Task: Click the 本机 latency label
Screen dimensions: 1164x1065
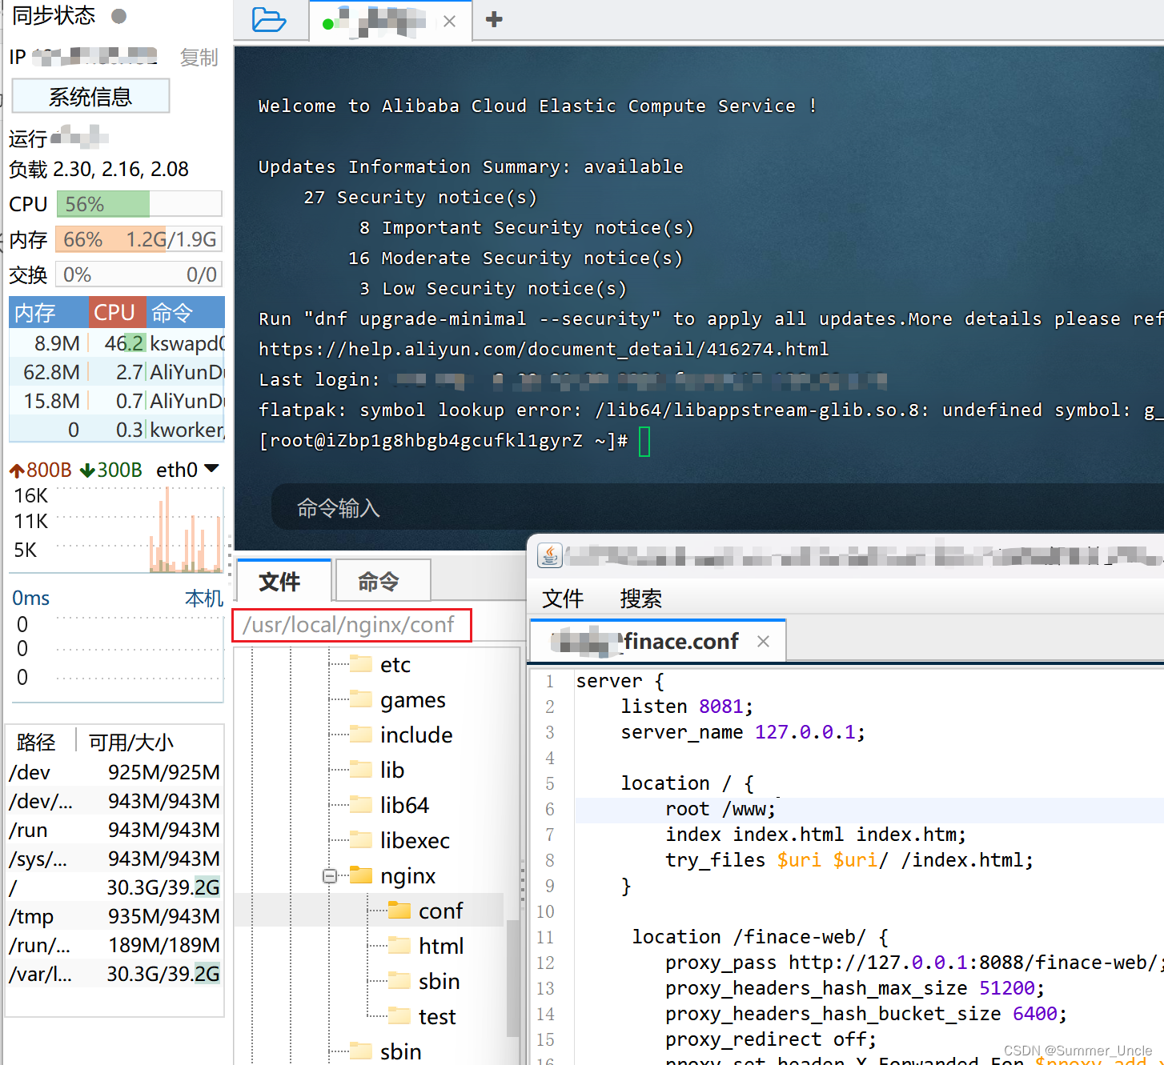Action: coord(204,598)
